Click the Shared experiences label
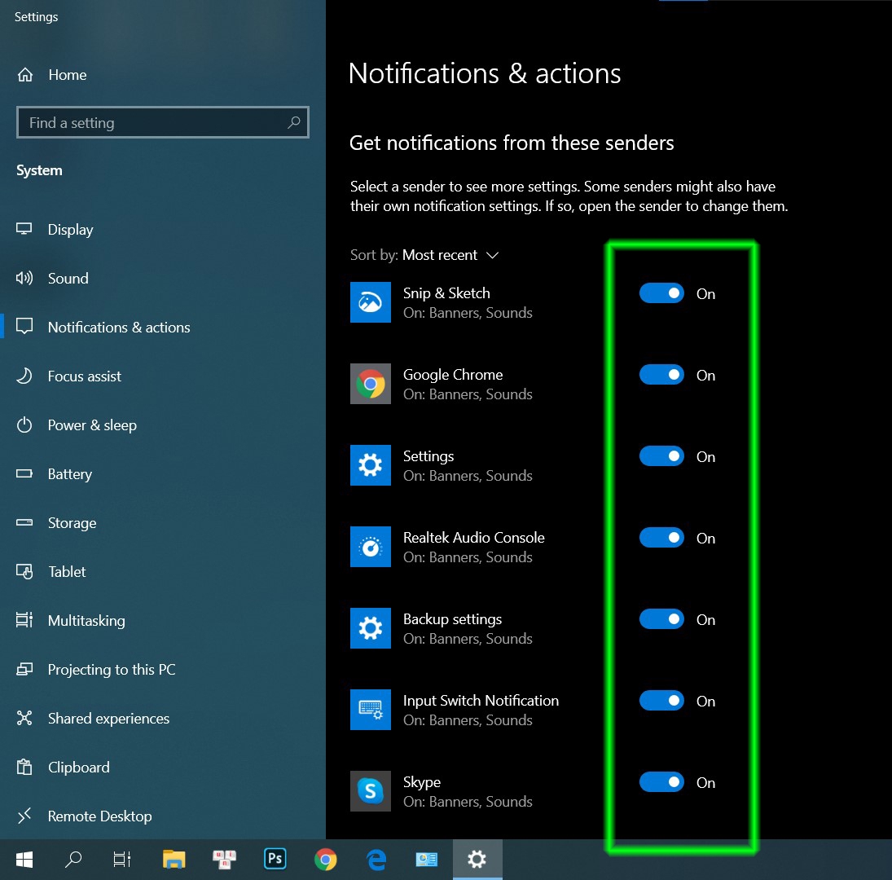Screen dimensions: 892x880 (x=108, y=719)
